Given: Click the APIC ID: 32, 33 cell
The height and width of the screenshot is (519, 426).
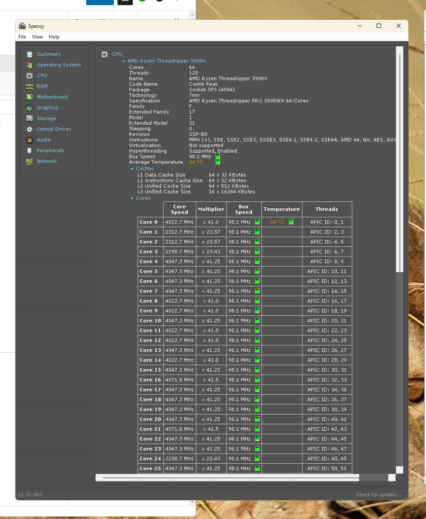Looking at the screenshot, I should (x=327, y=380).
